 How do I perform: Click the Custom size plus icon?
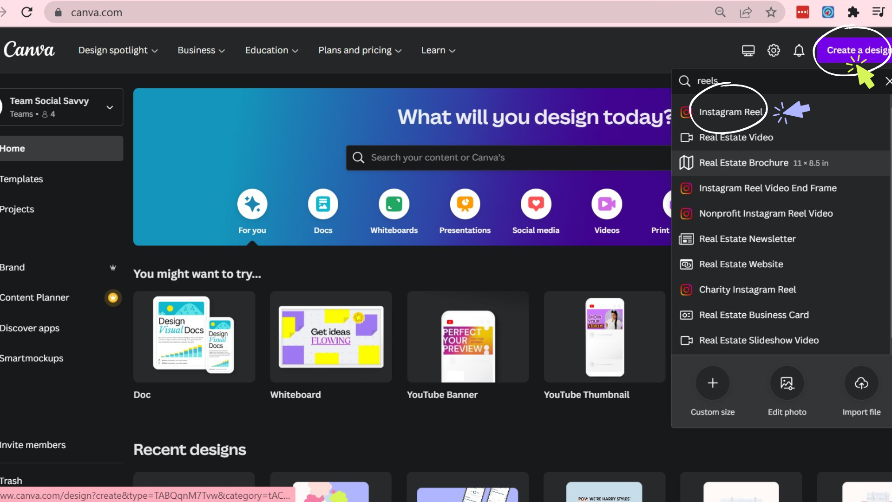[x=712, y=383]
